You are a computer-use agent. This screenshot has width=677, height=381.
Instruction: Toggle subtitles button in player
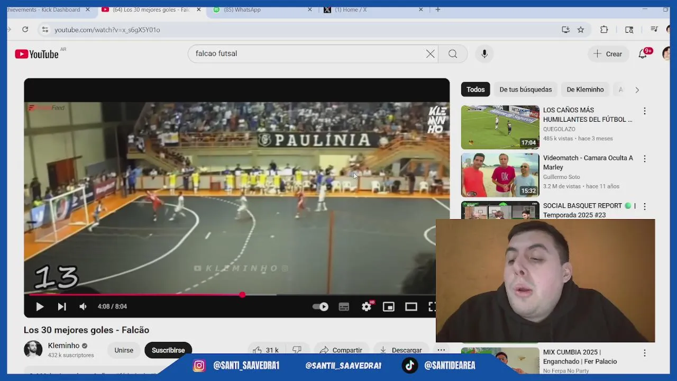pyautogui.click(x=344, y=306)
